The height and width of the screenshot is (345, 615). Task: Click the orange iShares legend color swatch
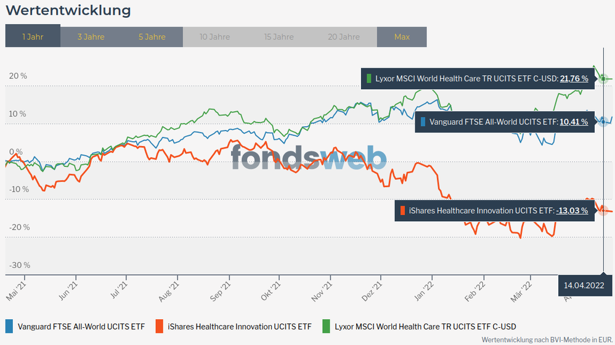click(160, 326)
